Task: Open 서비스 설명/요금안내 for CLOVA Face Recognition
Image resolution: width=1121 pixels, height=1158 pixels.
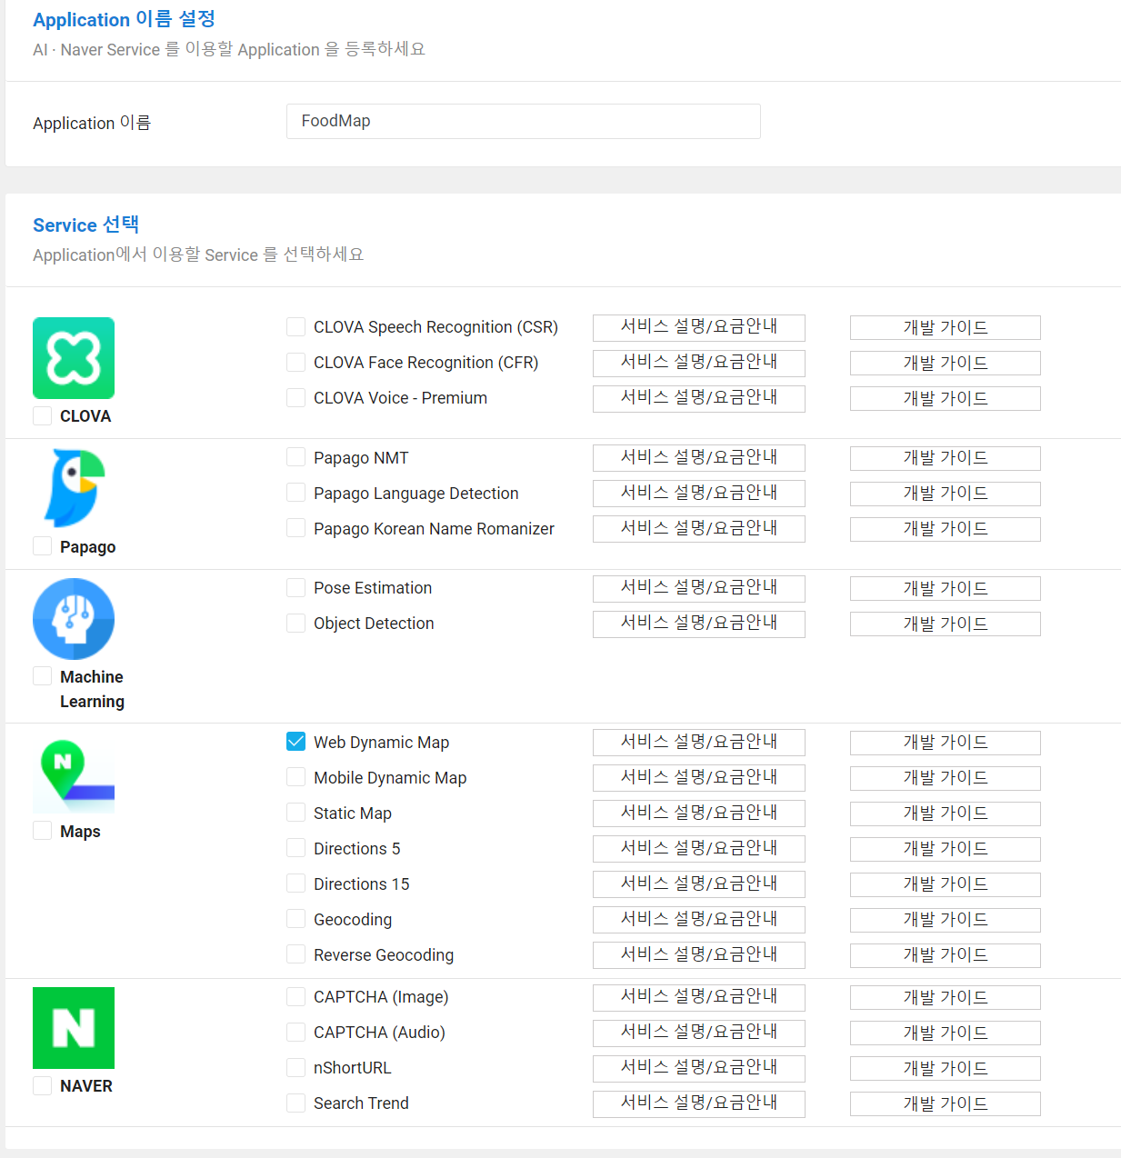Action: coord(699,363)
